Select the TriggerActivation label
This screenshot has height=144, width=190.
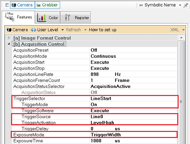(39, 123)
